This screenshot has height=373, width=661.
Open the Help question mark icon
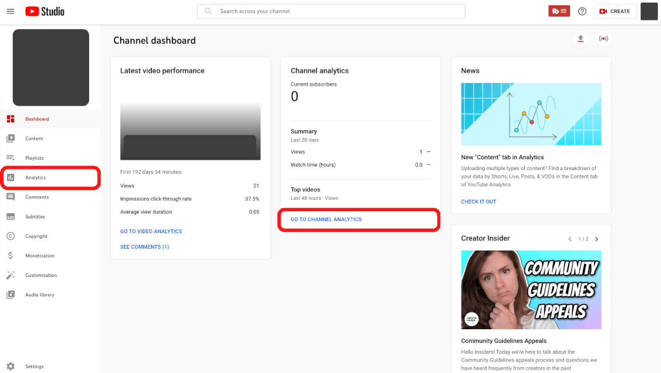[x=582, y=12]
